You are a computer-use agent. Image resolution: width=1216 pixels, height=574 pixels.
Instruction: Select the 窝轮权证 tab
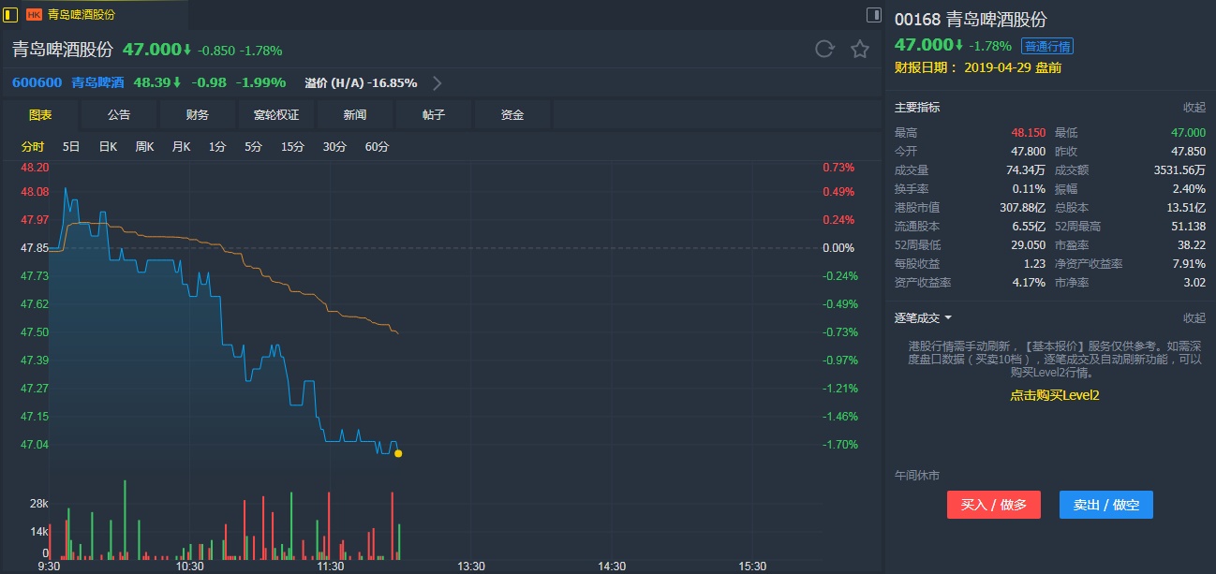[276, 114]
